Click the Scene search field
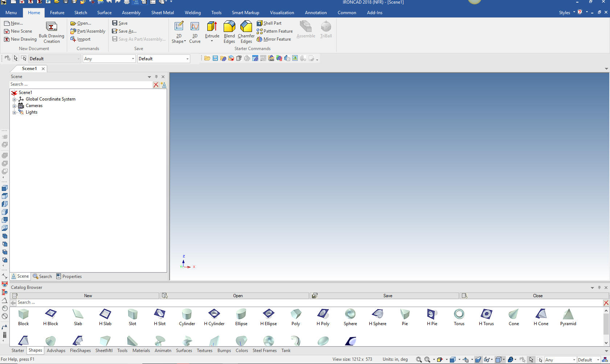Viewport: 610px width, 364px height. [81, 85]
